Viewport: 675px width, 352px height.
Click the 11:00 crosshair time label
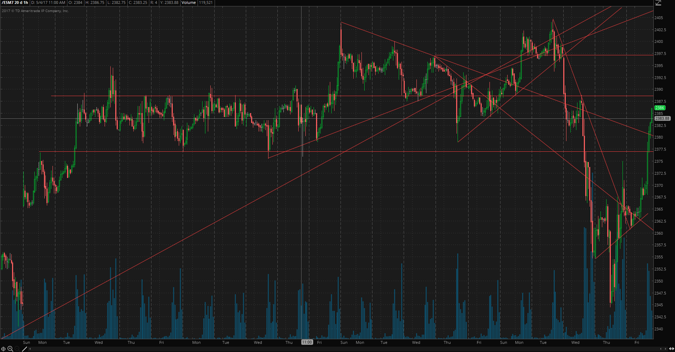tap(307, 342)
